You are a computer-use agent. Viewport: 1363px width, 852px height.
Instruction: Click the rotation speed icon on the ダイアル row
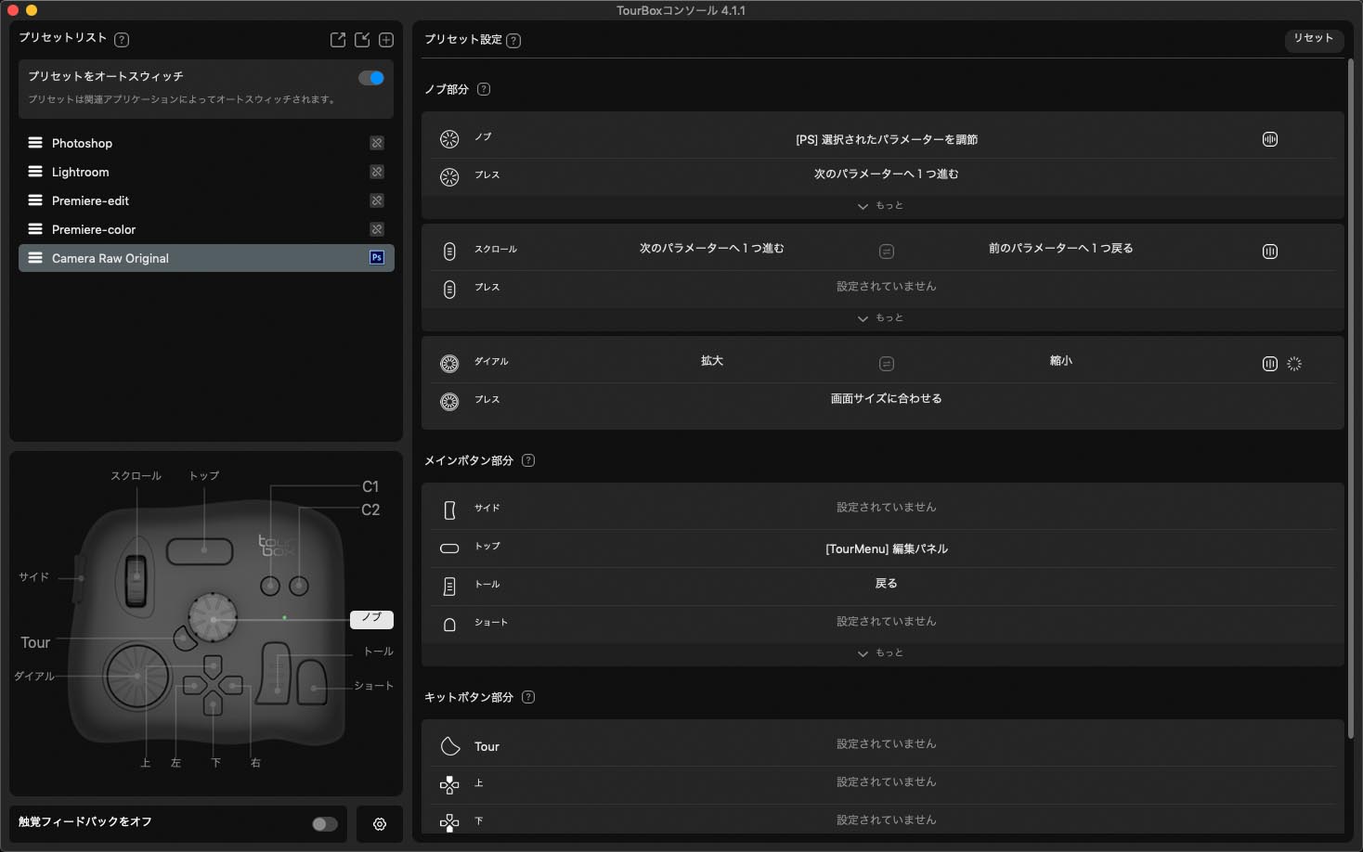1294,364
